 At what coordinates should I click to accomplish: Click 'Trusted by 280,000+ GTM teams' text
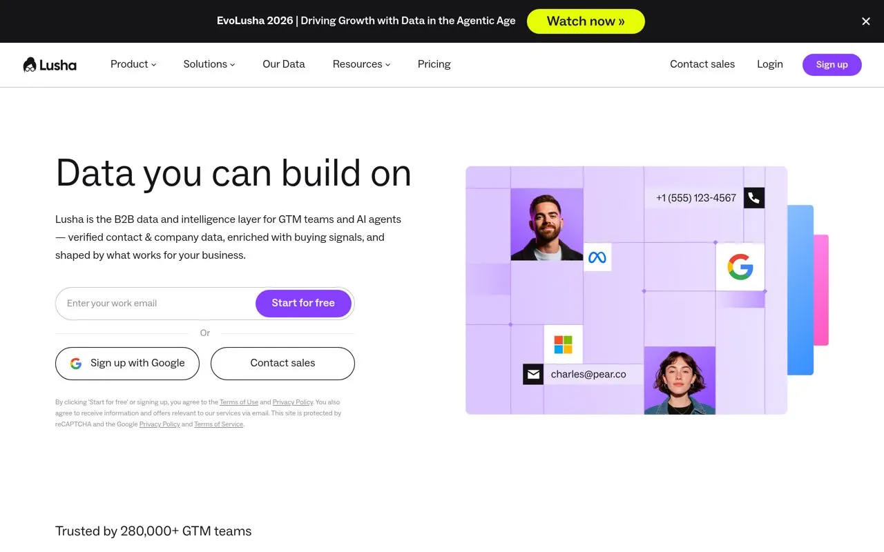click(153, 531)
